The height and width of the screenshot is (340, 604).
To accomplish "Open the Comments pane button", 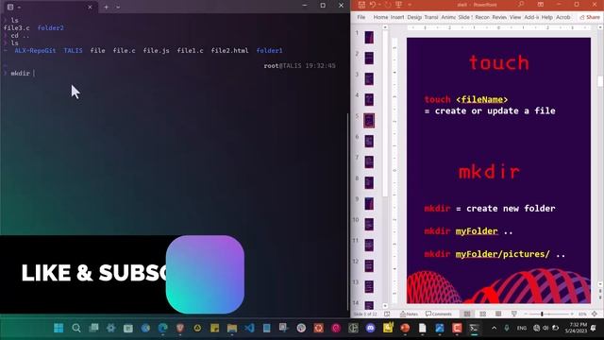I will 438,314.
